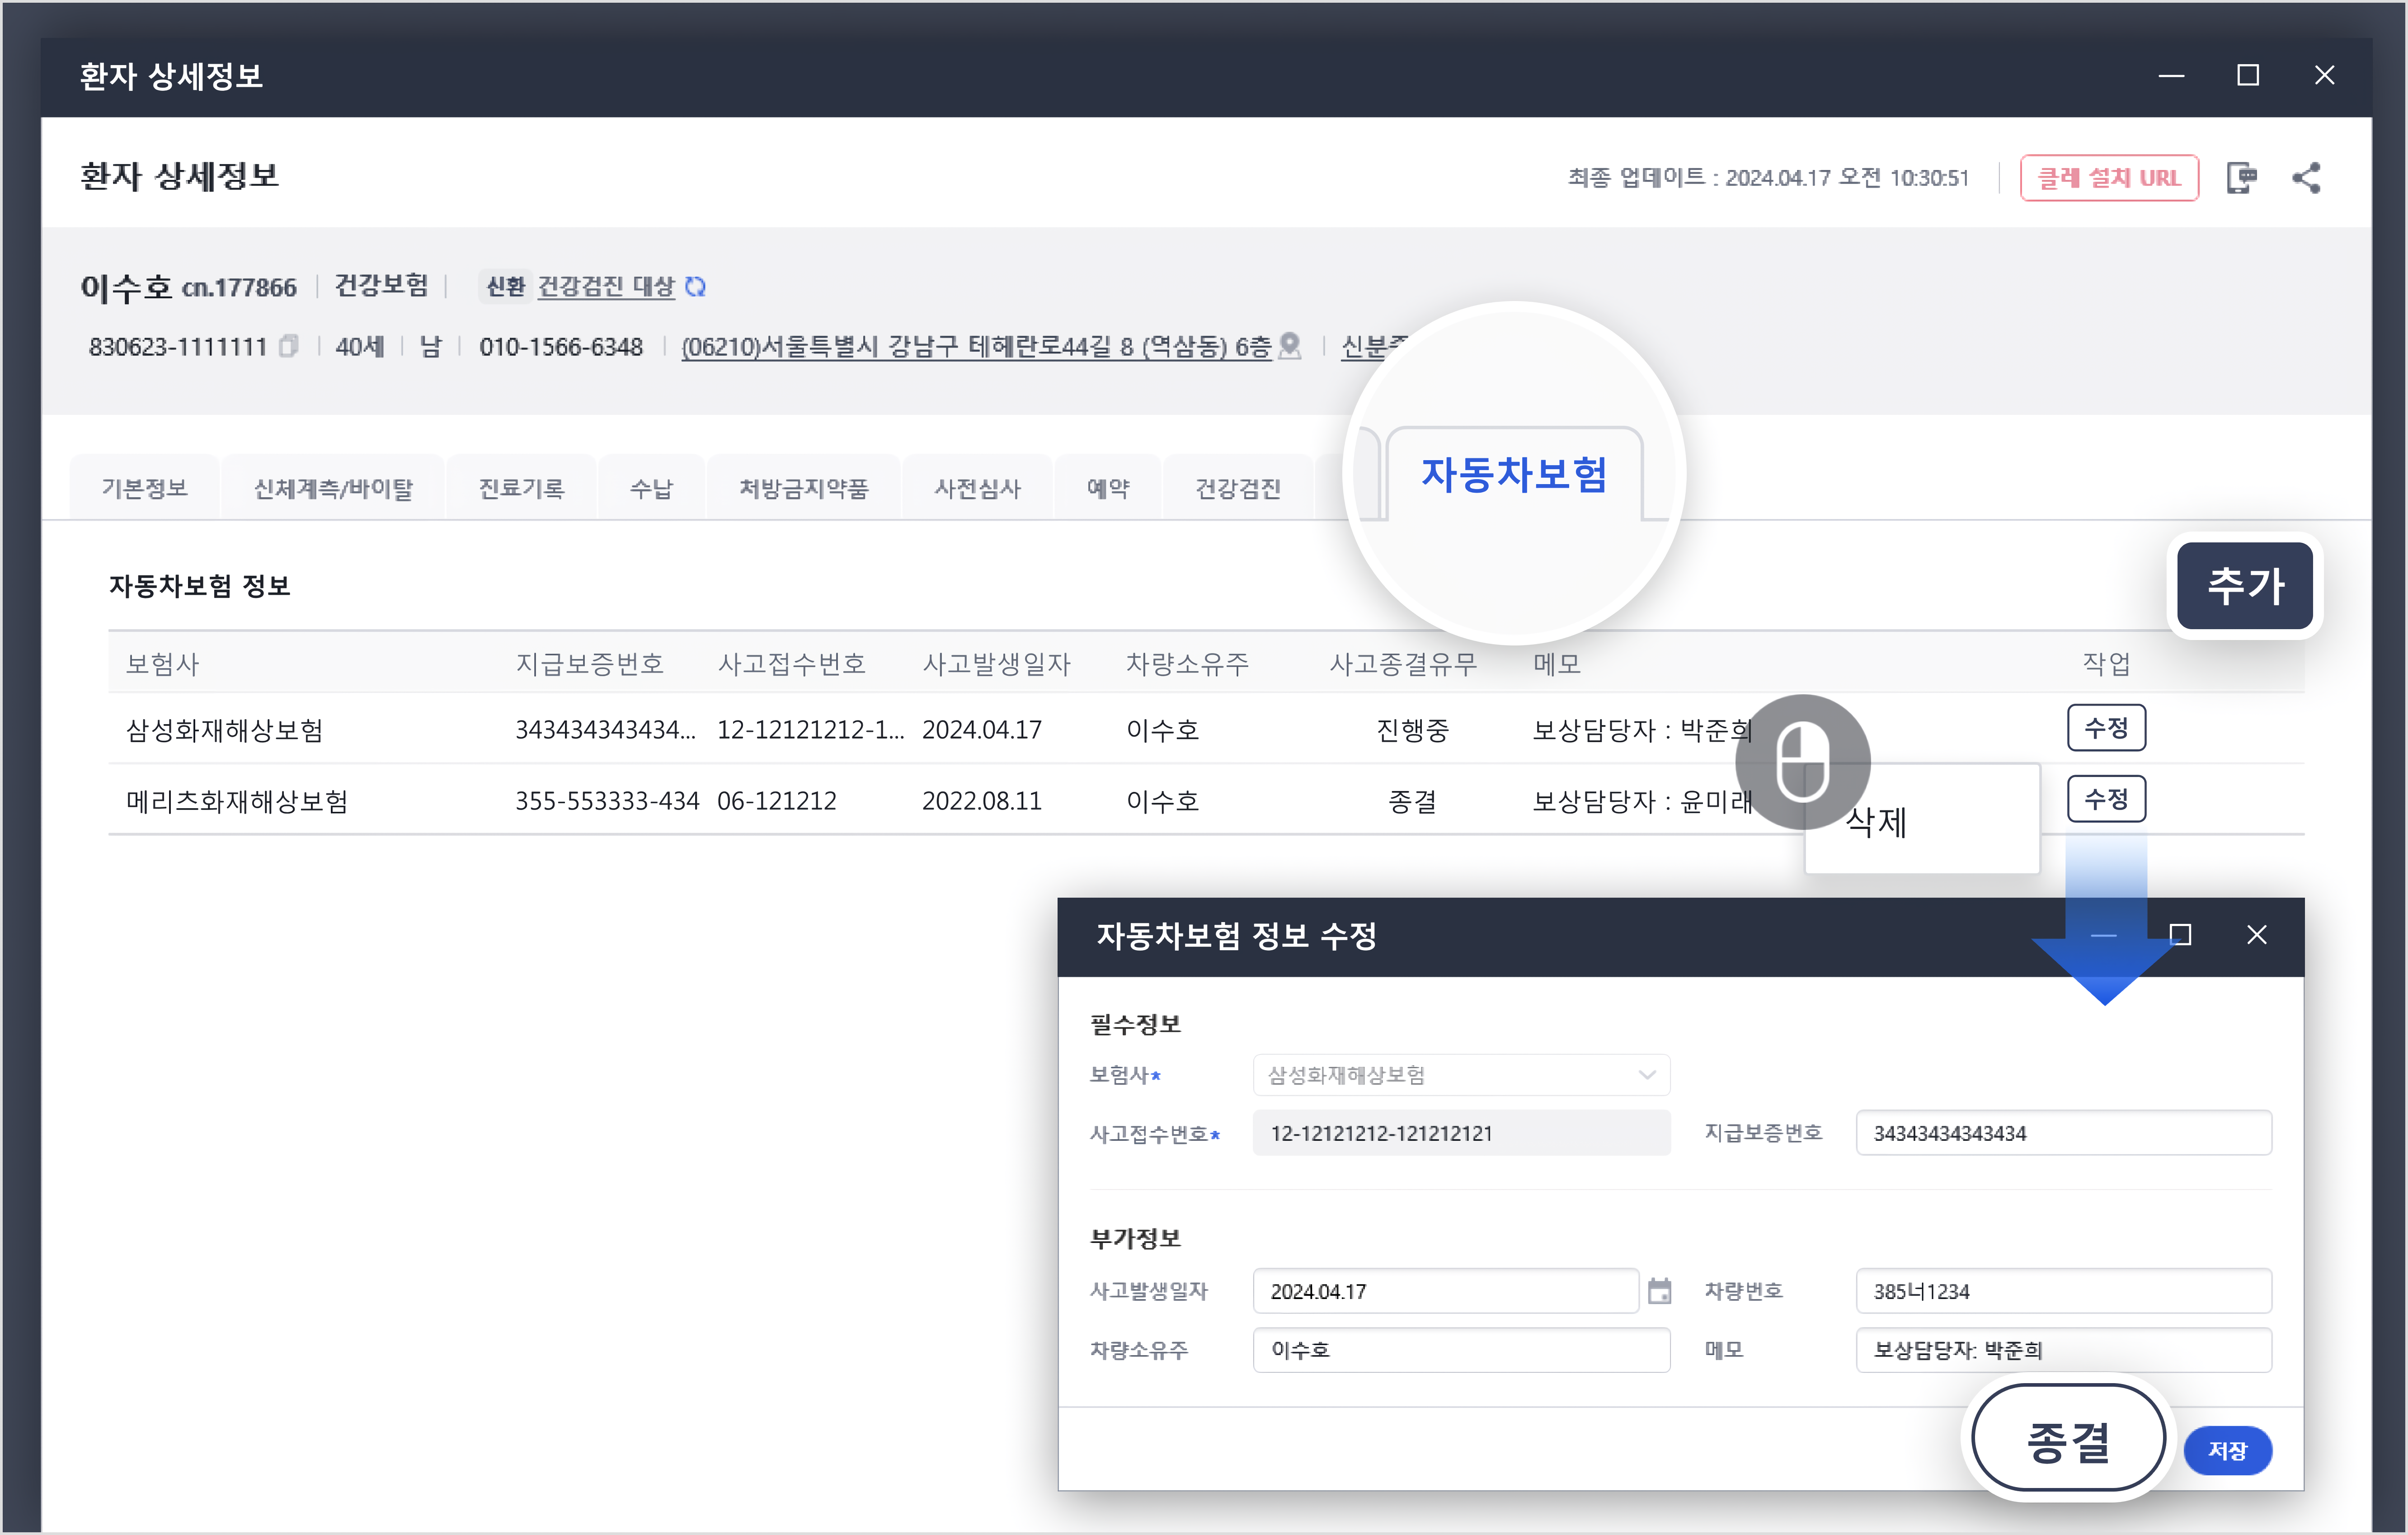
Task: Open the calendar icon for 사고발생일자
Action: [x=1659, y=1291]
